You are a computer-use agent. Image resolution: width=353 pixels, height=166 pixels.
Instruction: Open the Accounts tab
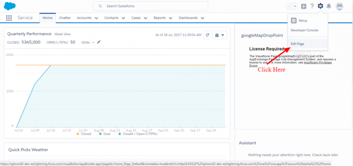tap(84, 18)
